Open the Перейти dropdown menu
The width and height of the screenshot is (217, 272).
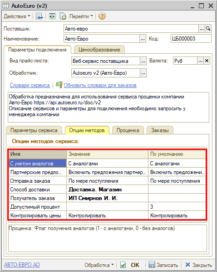coord(81,16)
